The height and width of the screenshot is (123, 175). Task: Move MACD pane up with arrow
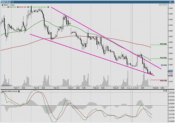[x=164, y=91]
